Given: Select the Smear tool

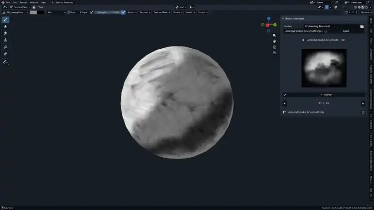Looking at the screenshot, I should coord(5,33).
